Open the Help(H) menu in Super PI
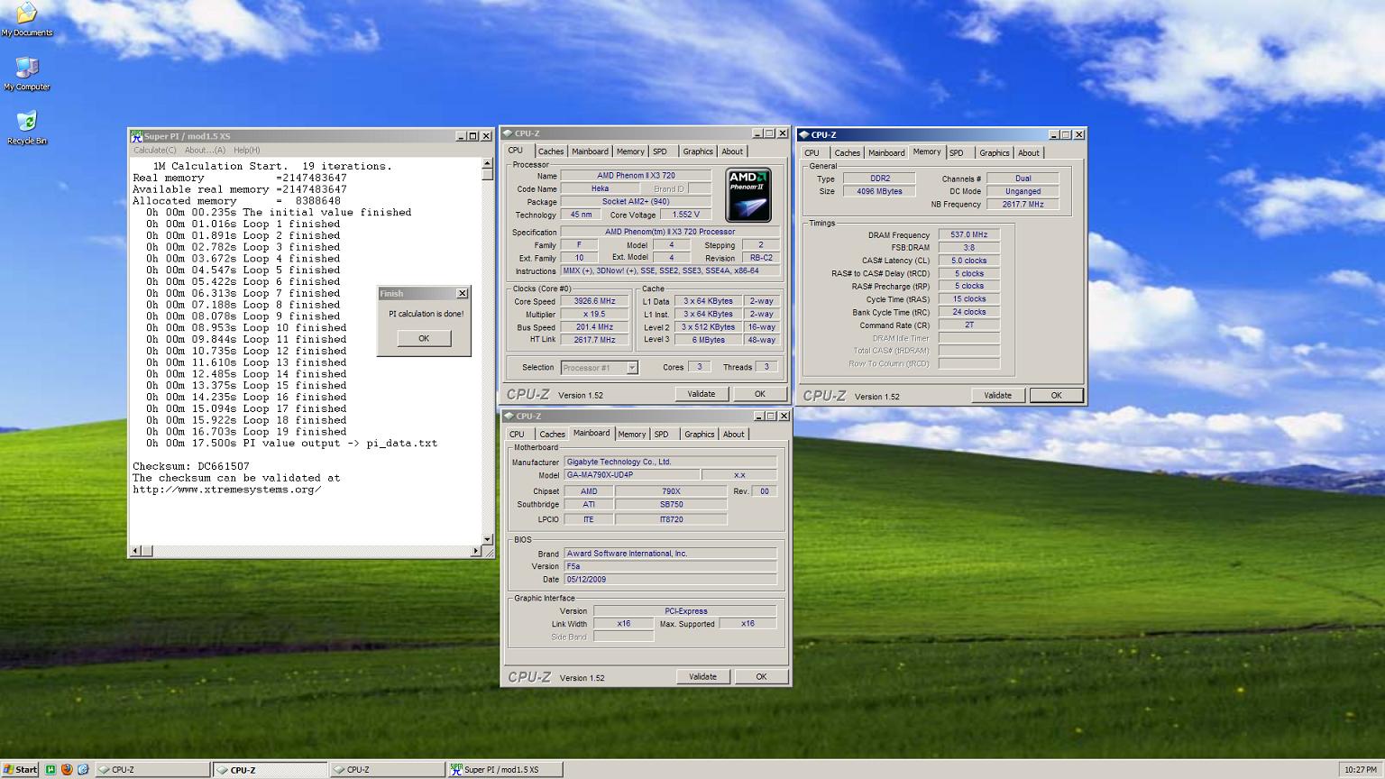 pyautogui.click(x=246, y=151)
